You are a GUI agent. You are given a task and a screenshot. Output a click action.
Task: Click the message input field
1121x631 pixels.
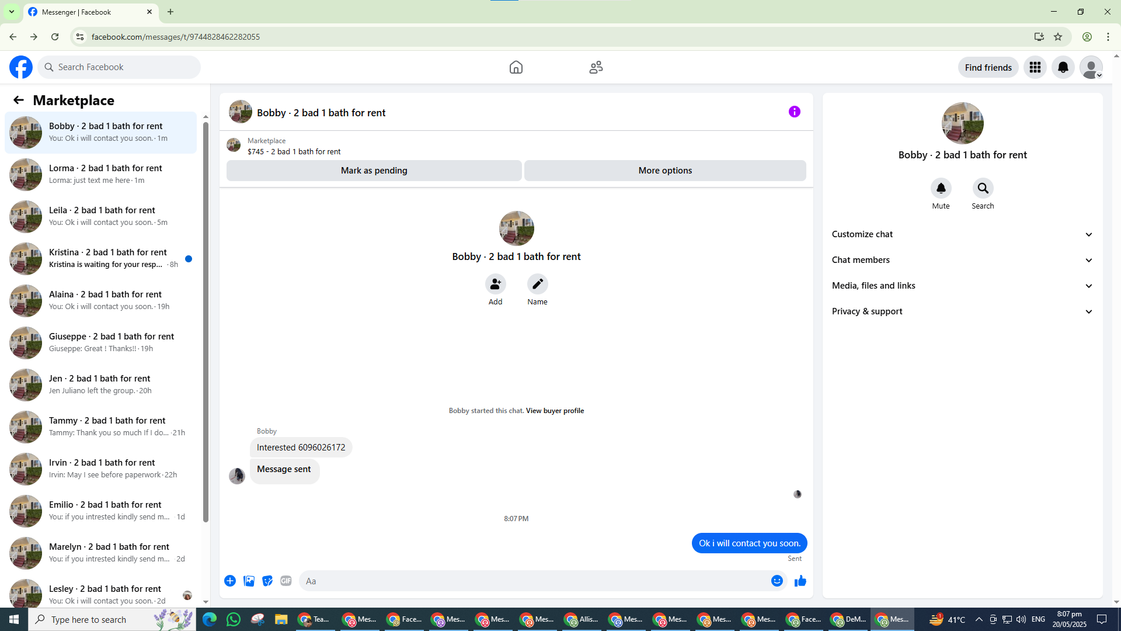pos(534,581)
